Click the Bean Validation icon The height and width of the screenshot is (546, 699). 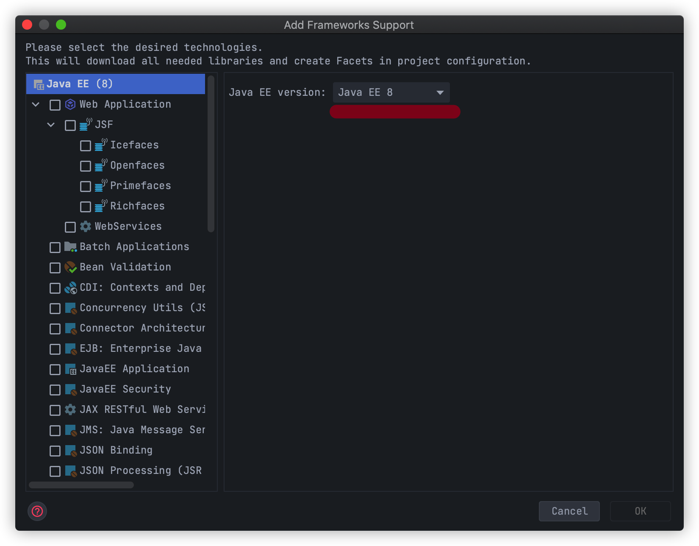tap(70, 267)
